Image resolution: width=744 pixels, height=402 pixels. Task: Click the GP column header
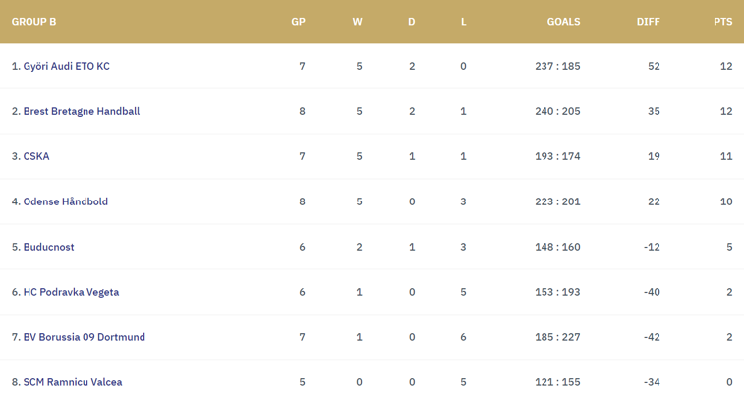299,21
